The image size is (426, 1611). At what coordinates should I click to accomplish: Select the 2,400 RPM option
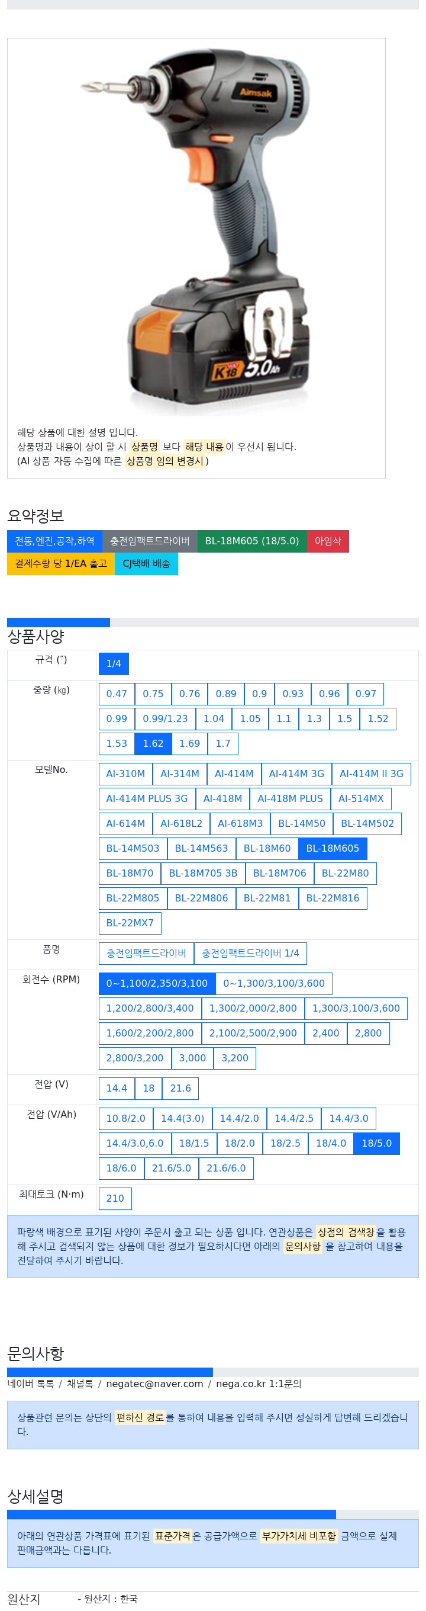click(325, 1033)
